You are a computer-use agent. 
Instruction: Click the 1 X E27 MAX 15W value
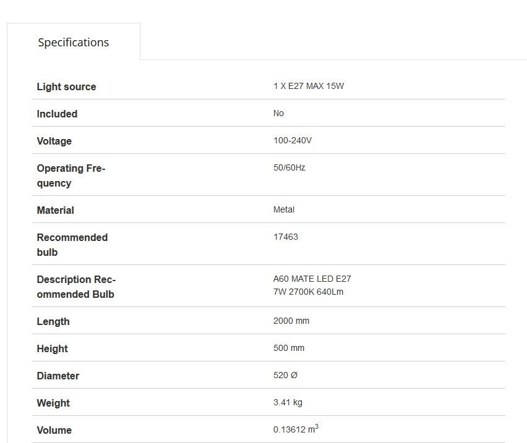pos(309,86)
